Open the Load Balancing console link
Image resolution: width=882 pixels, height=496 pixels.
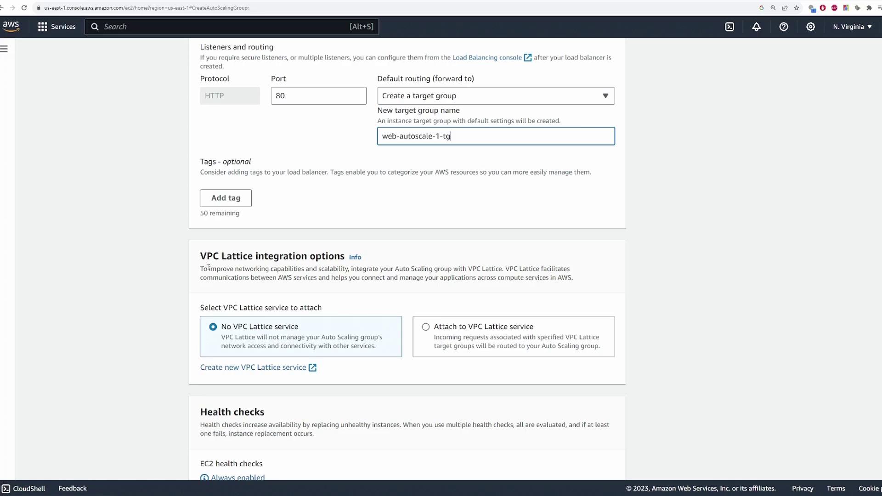487,57
